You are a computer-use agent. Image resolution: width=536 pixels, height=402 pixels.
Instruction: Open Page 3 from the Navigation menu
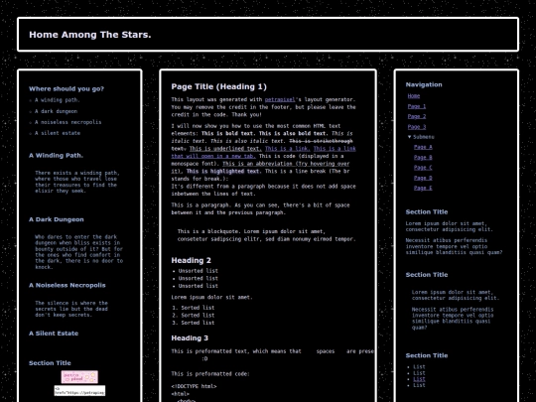click(x=417, y=127)
